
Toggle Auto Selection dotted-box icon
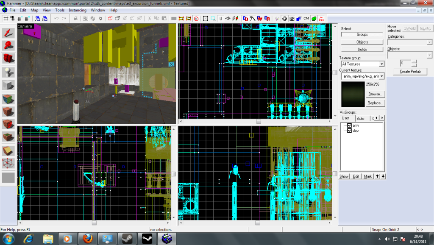click(x=213, y=19)
